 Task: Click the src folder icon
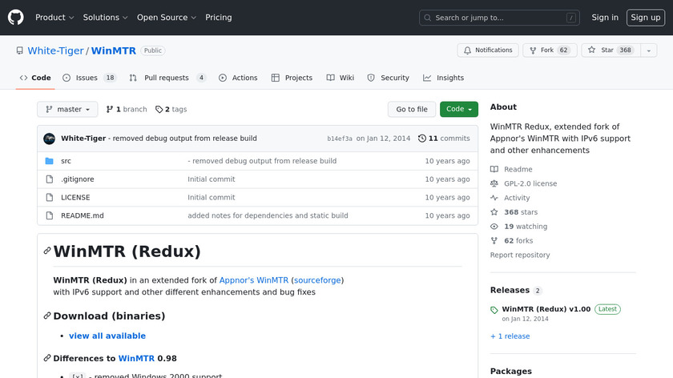49,161
